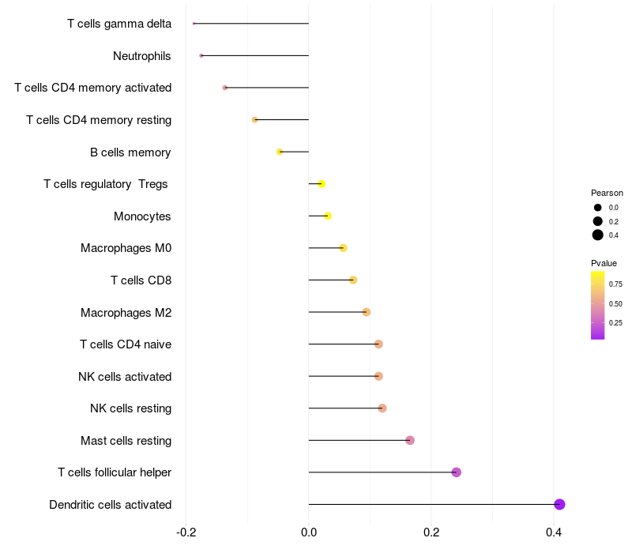Click the Pearson 0.0 legend circle
Screen dimensions: 632x553
tap(597, 208)
